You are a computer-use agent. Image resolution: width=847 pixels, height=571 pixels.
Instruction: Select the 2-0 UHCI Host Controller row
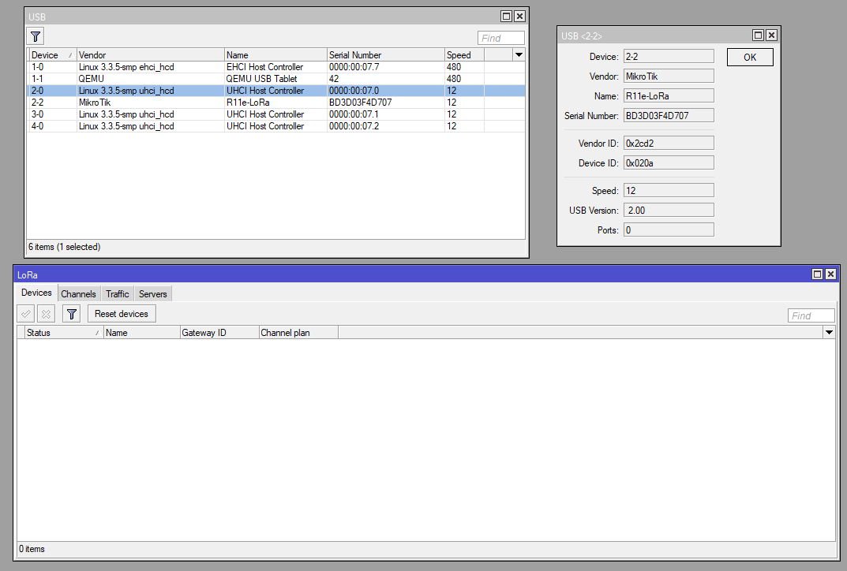[x=276, y=91]
